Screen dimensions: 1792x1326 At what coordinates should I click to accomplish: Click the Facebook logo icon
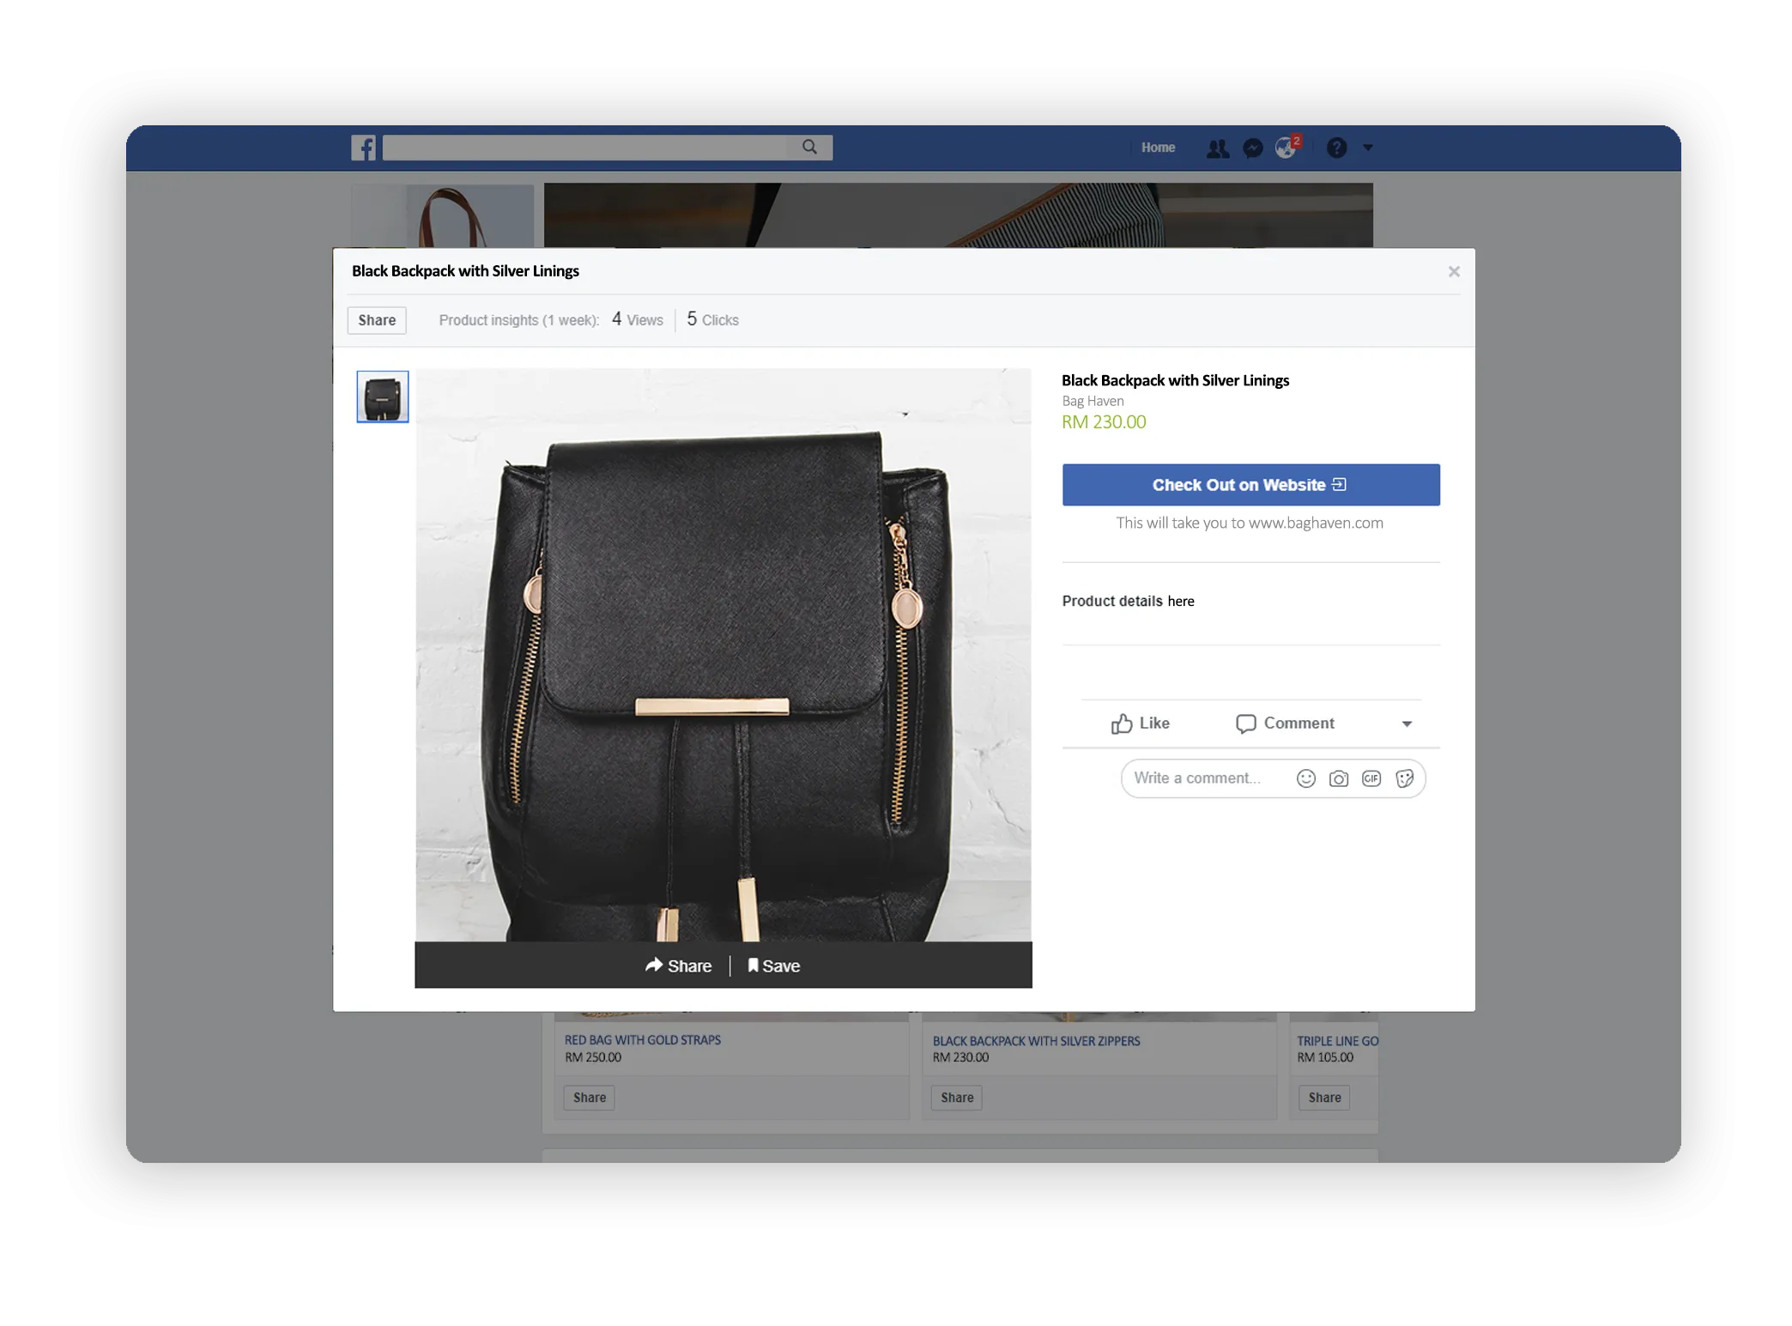363,148
